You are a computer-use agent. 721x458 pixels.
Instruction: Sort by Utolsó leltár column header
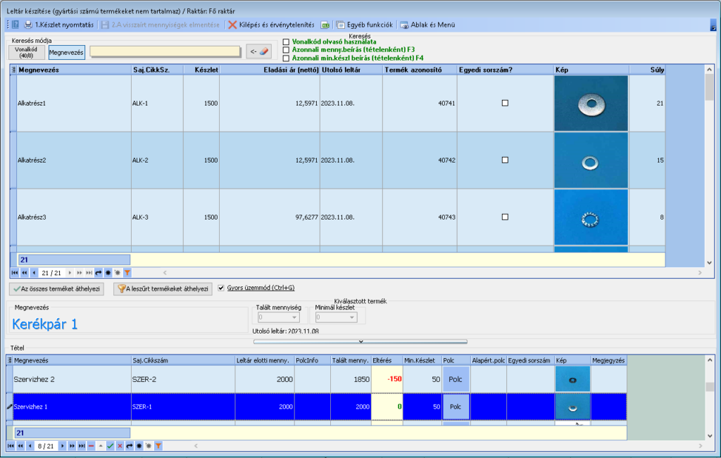pyautogui.click(x=351, y=70)
